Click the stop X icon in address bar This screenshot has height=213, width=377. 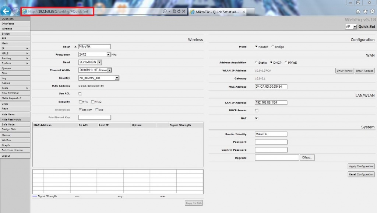click(x=184, y=11)
